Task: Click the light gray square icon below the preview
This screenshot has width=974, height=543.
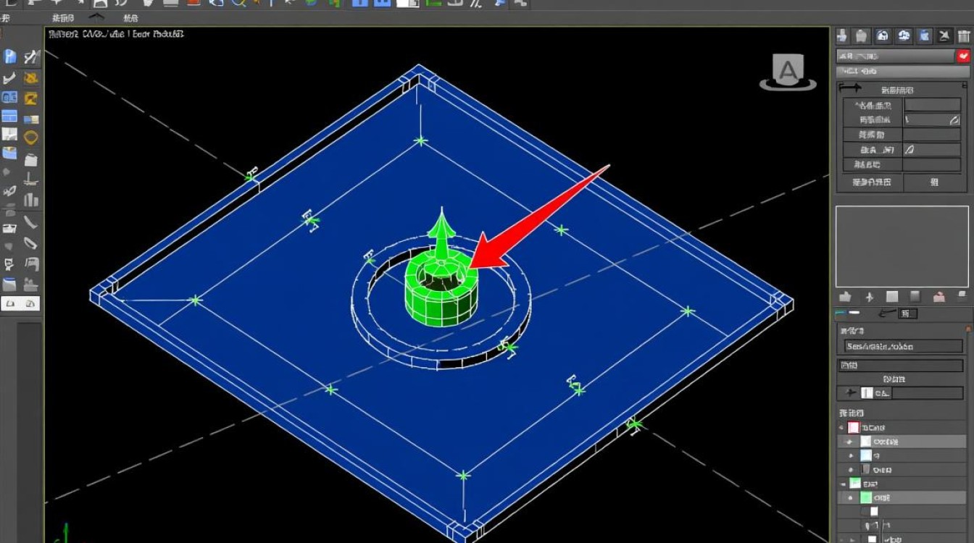Action: tap(892, 297)
